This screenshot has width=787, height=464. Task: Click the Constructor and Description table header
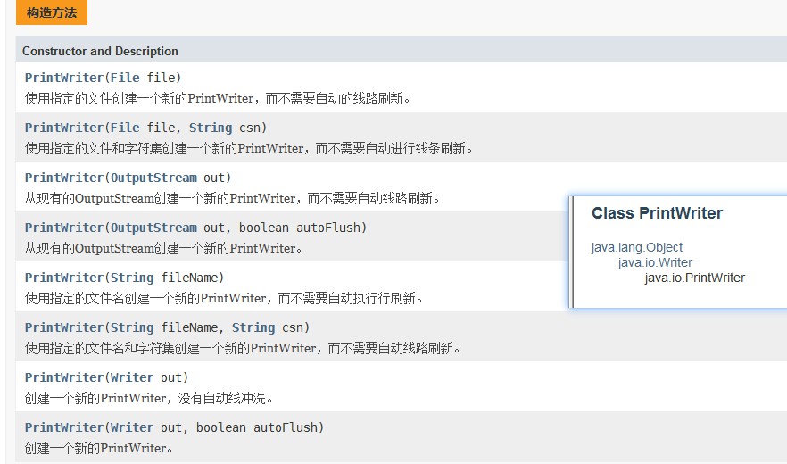pos(100,51)
